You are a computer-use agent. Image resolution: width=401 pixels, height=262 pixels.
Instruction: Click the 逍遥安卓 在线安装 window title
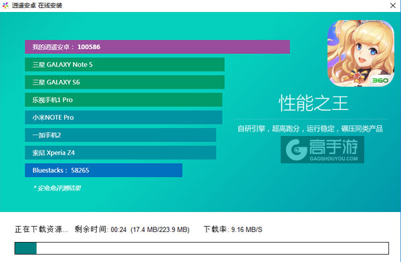pos(37,5)
